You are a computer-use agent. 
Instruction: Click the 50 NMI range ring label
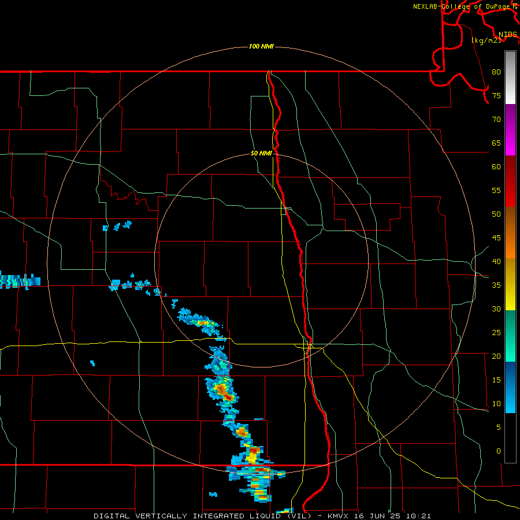261,153
